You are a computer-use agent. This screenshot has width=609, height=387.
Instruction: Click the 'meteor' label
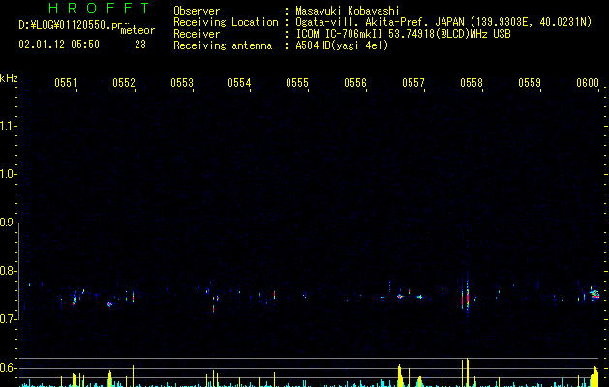[x=137, y=30]
